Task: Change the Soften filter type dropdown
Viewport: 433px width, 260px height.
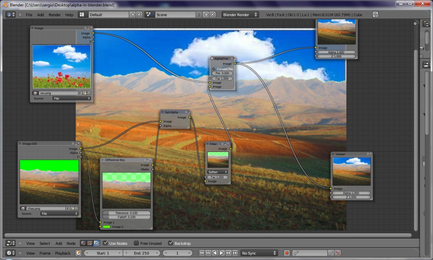Action: [217, 172]
